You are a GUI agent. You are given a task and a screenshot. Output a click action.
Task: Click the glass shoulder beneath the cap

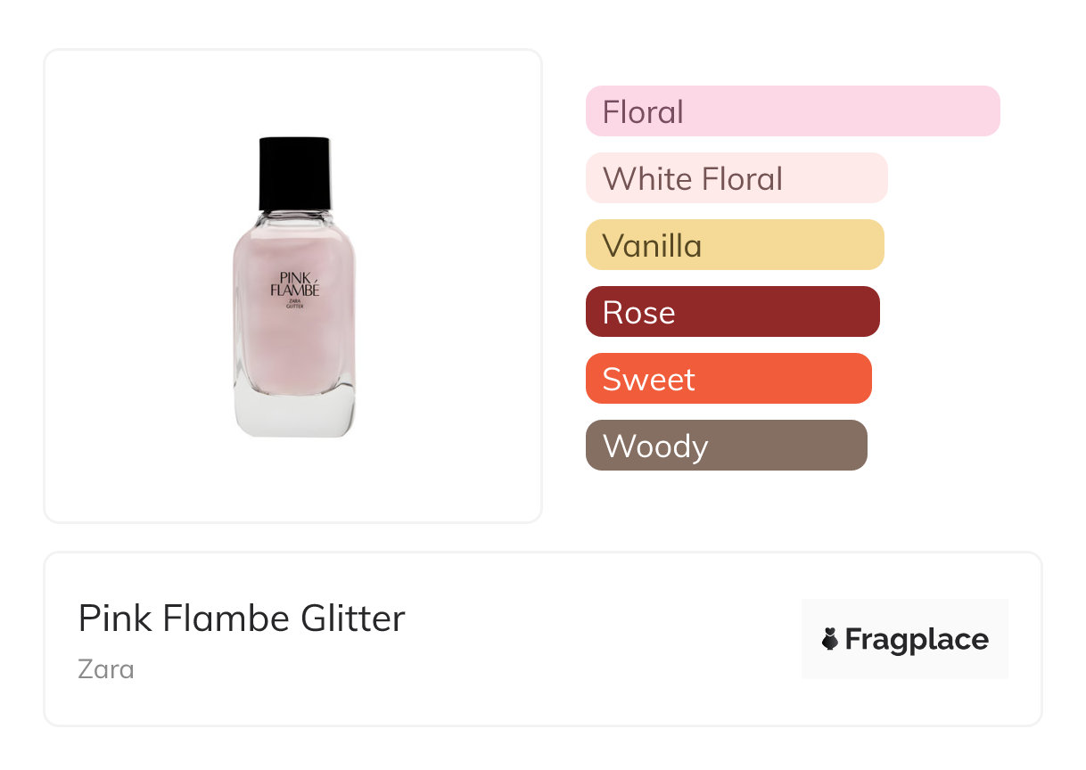294,217
